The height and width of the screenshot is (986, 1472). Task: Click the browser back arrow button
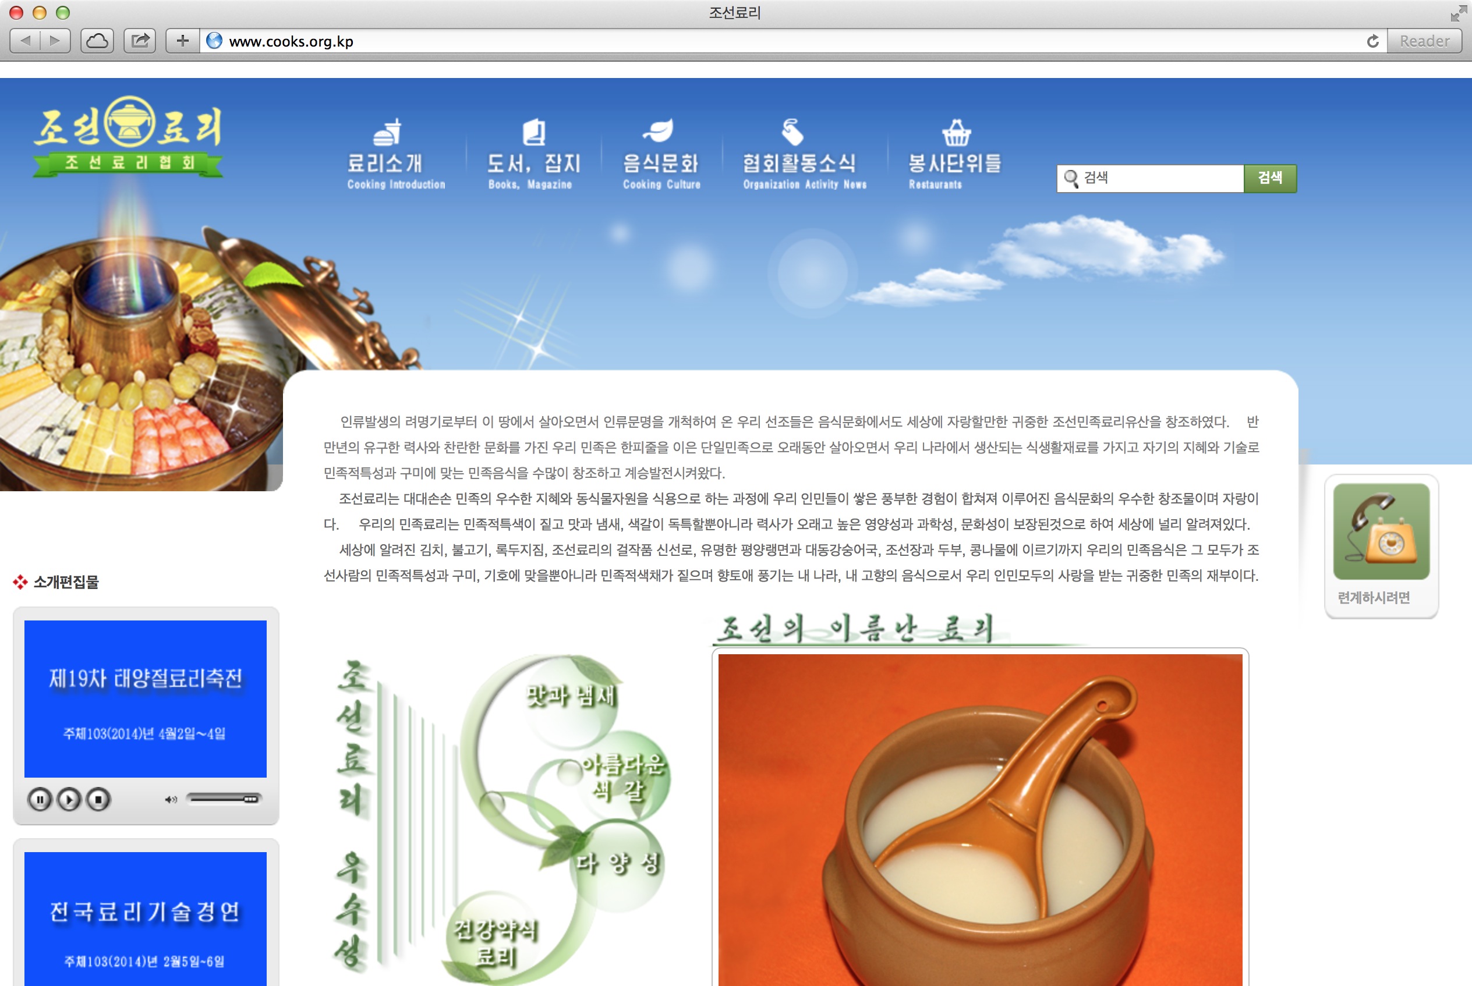click(x=26, y=41)
